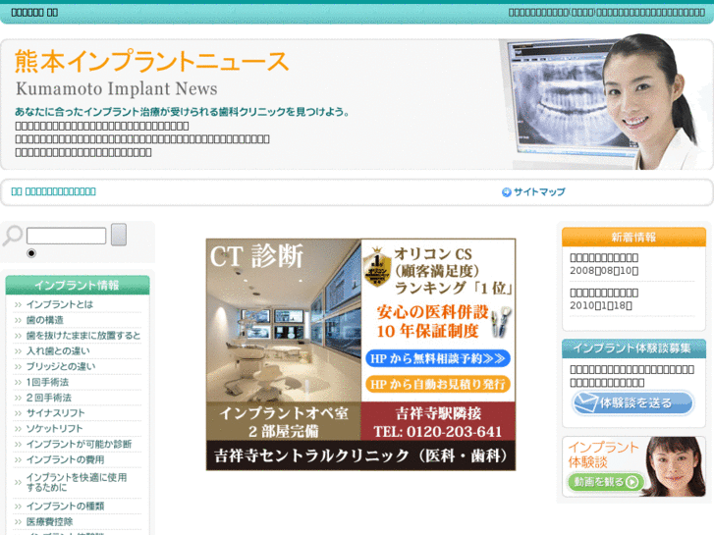
Task: Open the 2010 1 18 news entry
Action: pos(604,298)
